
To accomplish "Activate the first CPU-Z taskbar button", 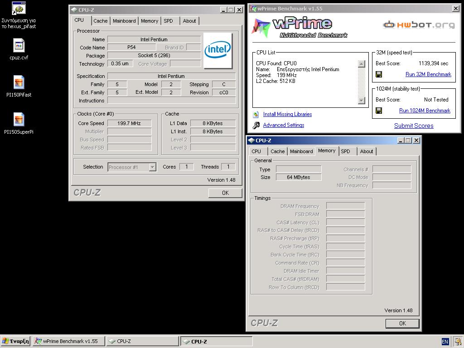I will [142, 341].
